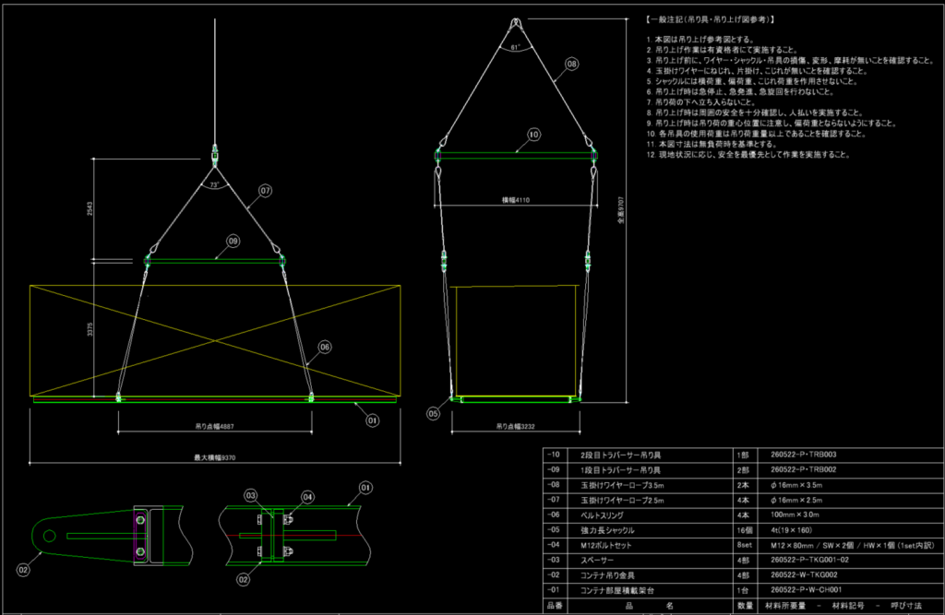Image resolution: width=945 pixels, height=615 pixels.
Task: Select balloon 05 near the shackle
Action: click(433, 414)
